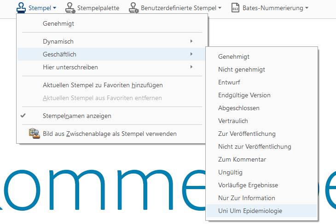Select the Nur Zur Information stamp

pos(247,198)
